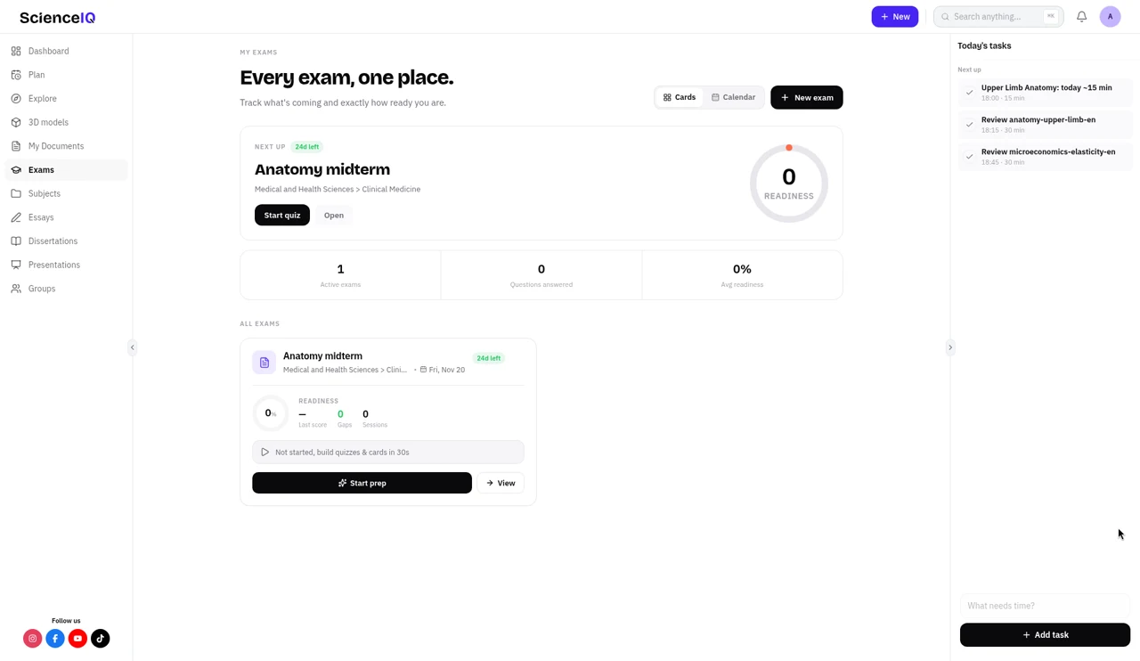This screenshot has height=661, width=1140.
Task: Open the TikTok social icon
Action: (x=101, y=639)
